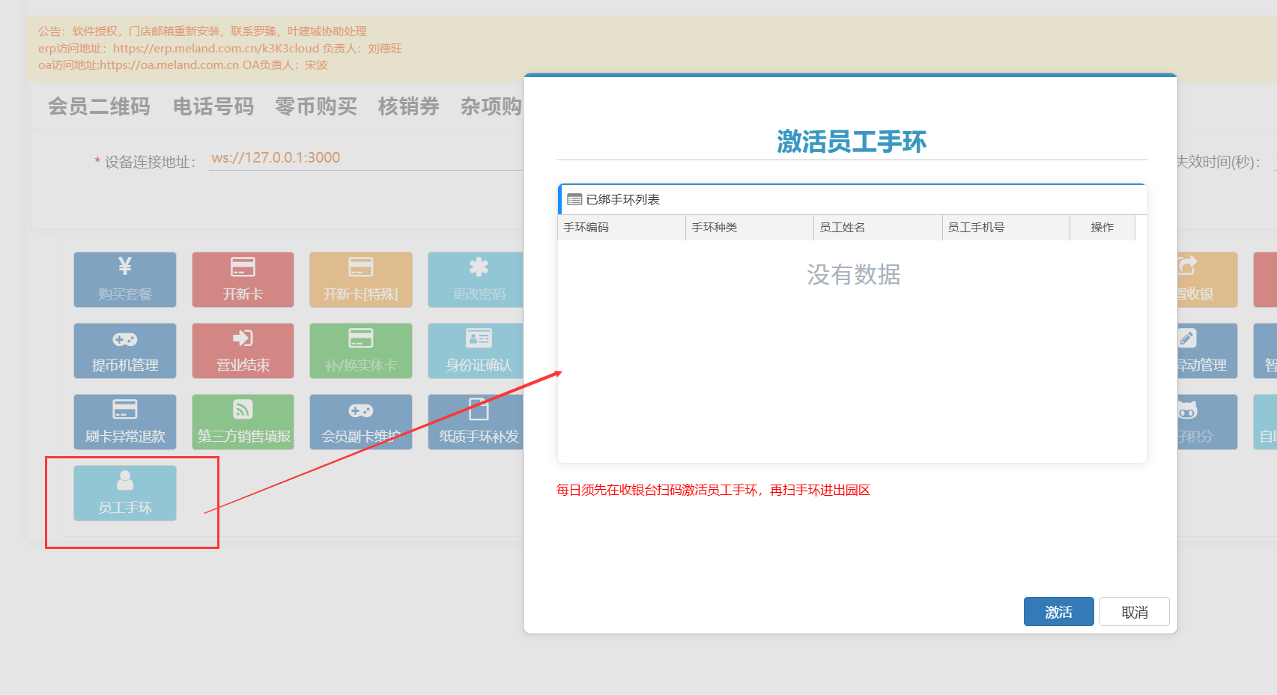Open the 会员副卡维护 tile

360,422
